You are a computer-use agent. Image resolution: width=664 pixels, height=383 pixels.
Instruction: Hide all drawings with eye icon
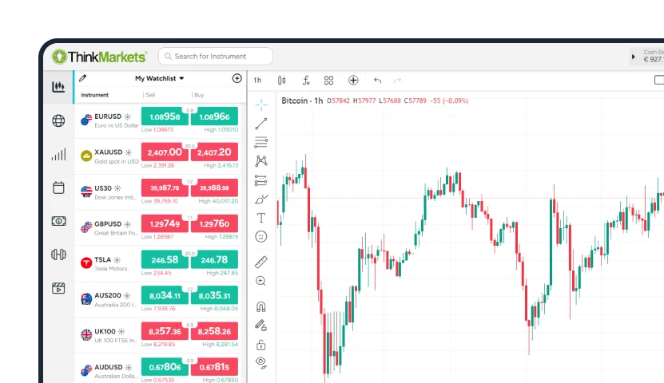260,362
